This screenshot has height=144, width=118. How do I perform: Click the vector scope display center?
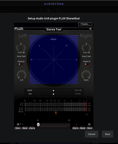click(54, 60)
